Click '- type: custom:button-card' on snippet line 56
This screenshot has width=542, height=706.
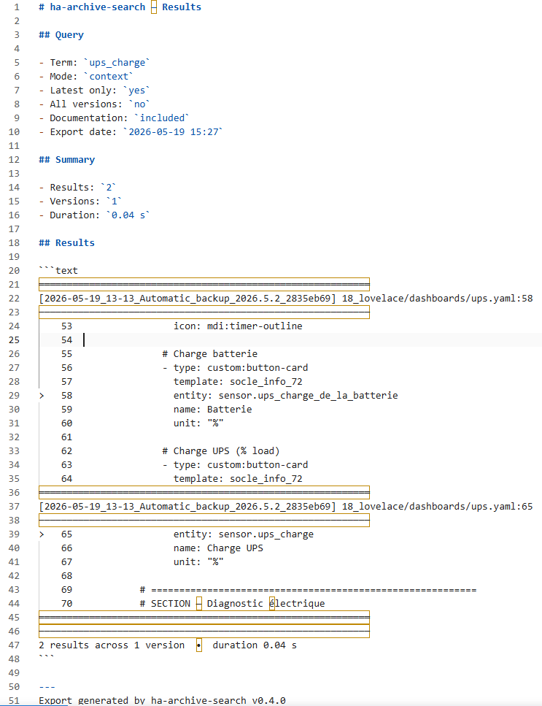click(x=235, y=368)
